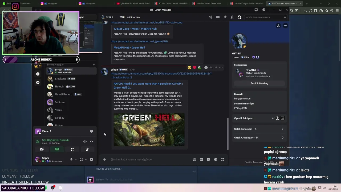Viewport: 341px width, 192px height.
Task: Open more options on orhan's message
Action: 221,67
